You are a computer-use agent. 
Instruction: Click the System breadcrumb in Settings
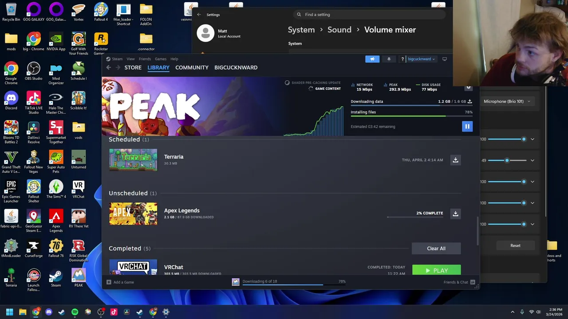point(301,30)
